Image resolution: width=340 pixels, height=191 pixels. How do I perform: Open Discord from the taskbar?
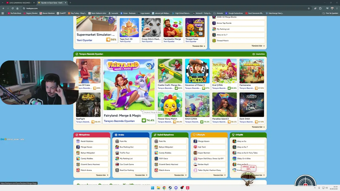[176, 188]
